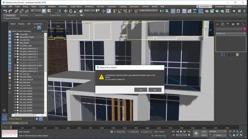The height and width of the screenshot is (139, 248).
Task: Hide Camera001 using its eye icon
Action: coord(15,34)
